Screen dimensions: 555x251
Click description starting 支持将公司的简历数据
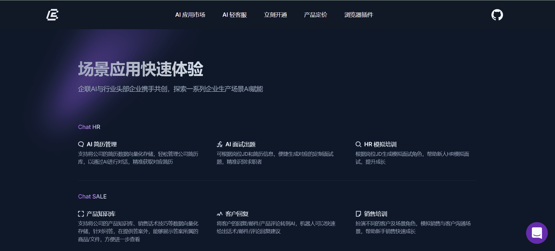click(138, 158)
